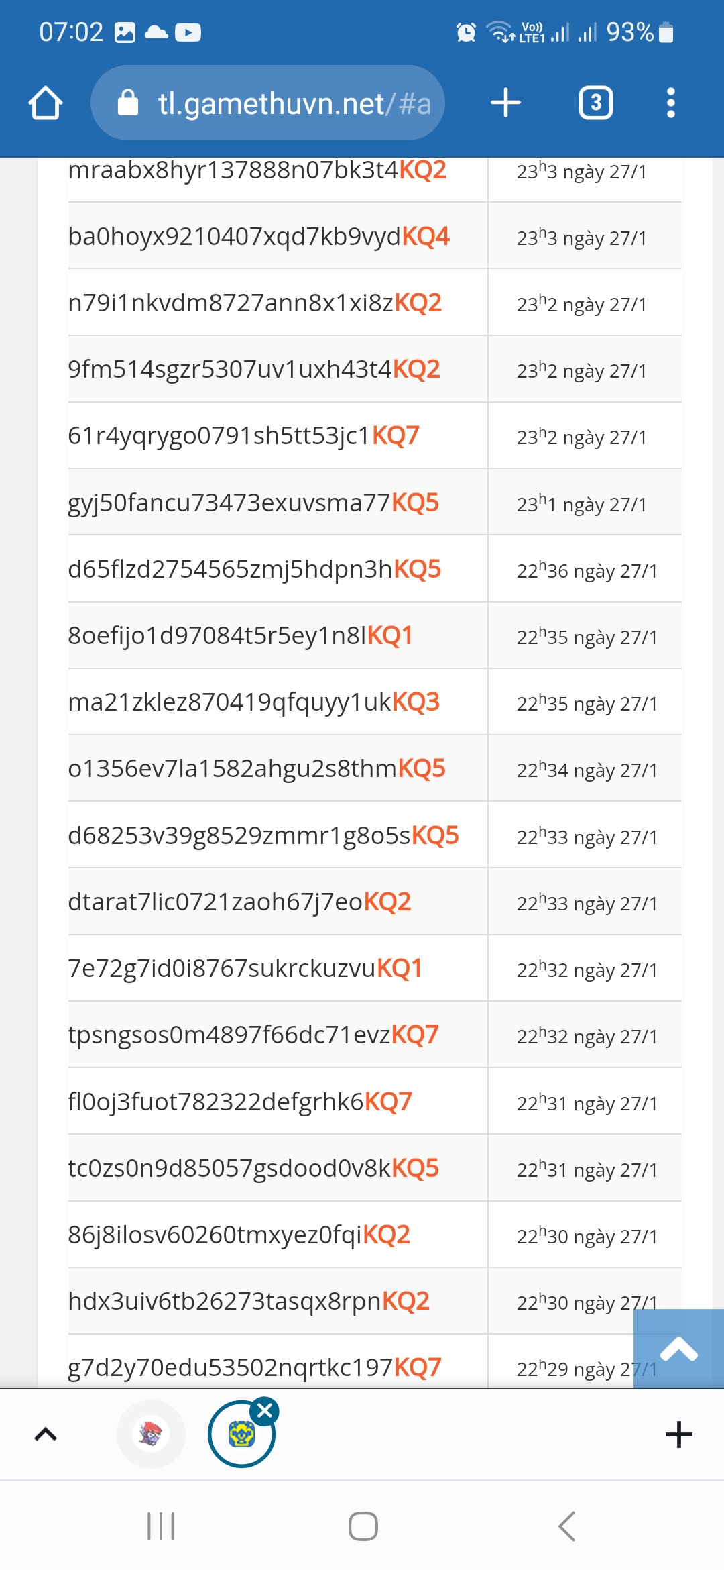The height and width of the screenshot is (1570, 724).
Task: Switch to the red character tab thumbnail
Action: (x=151, y=1434)
